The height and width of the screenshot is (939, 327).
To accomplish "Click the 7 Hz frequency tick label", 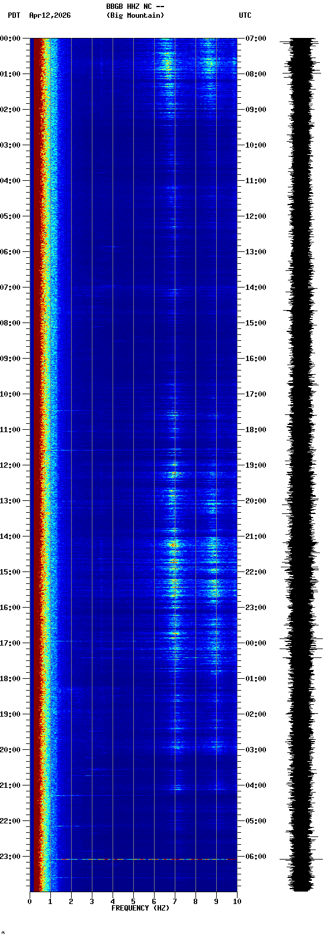I will click(175, 902).
